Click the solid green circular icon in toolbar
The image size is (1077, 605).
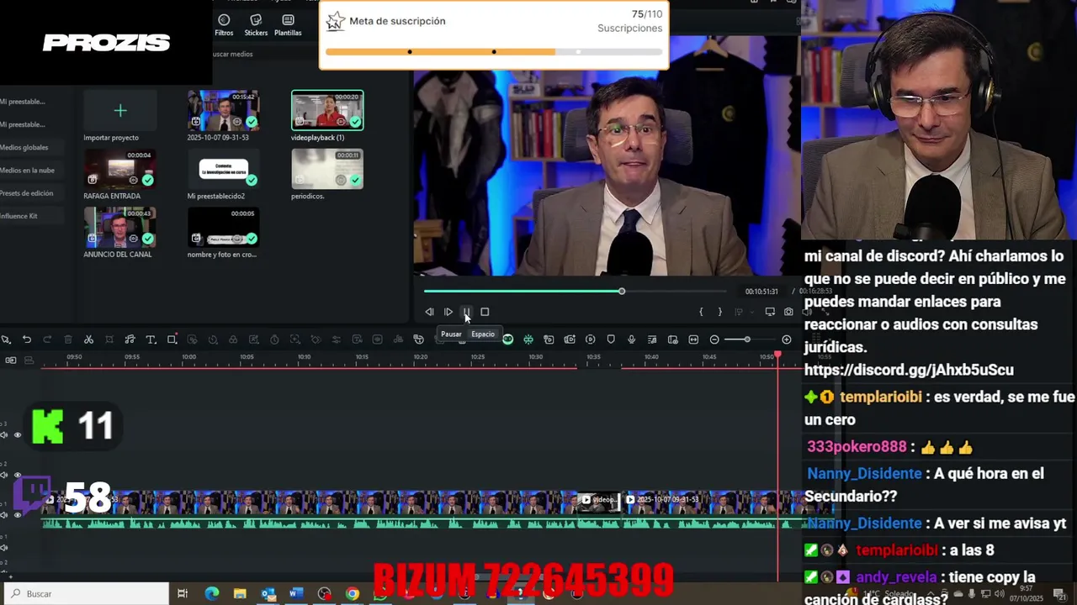[507, 339]
